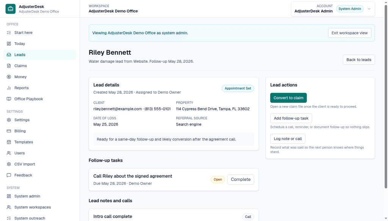This screenshot has height=221, width=388.
Task: Click the Feedback speech bubble icon
Action: [x=9, y=175]
